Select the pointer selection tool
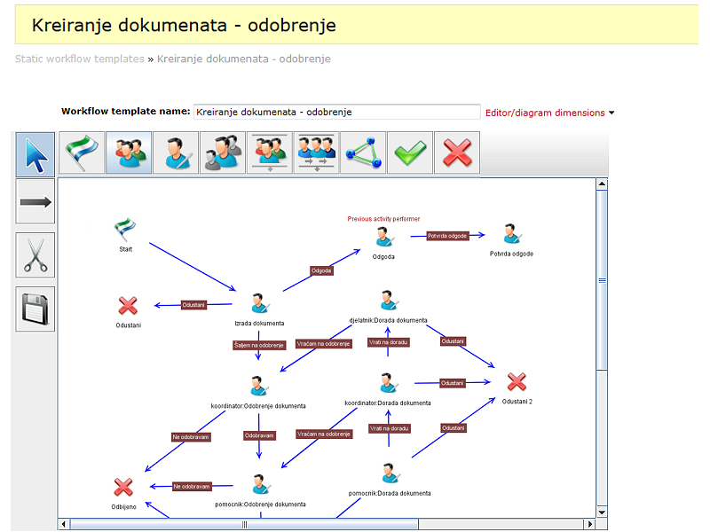Viewport: 710px width, 532px height. 35,154
